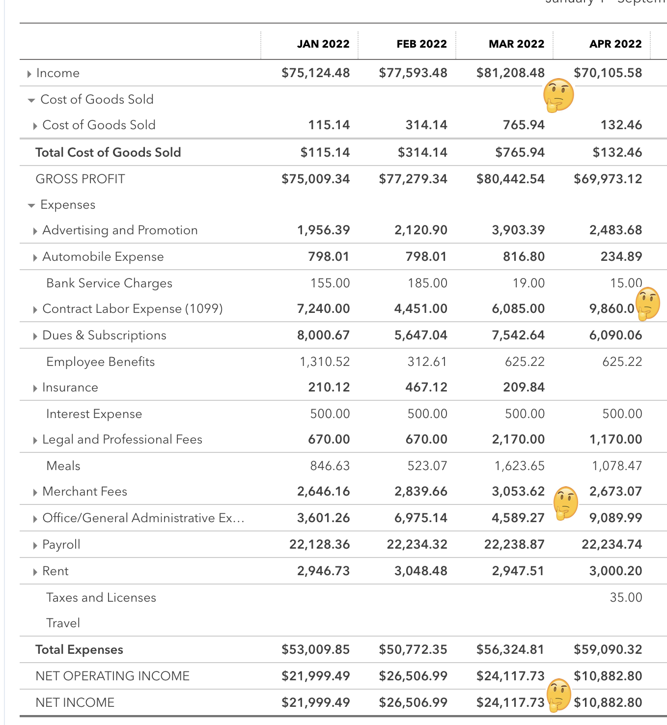Screen dimensions: 667x725
Task: Click January Employee Benefits 1,310.52
Action: (x=325, y=362)
